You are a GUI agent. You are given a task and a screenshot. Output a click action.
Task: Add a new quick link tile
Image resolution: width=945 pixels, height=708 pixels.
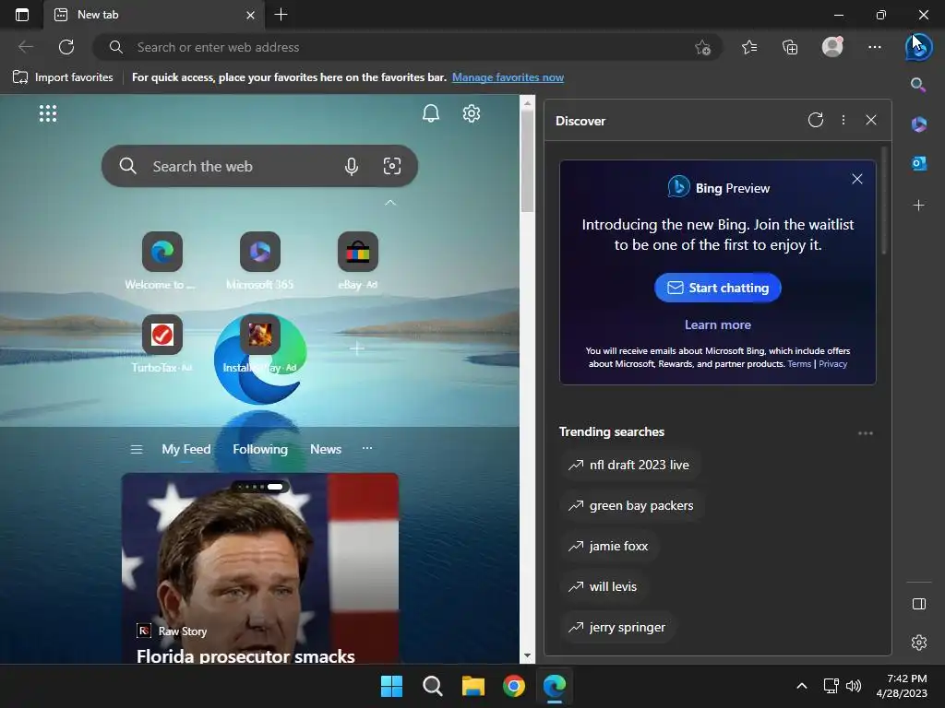[x=357, y=348]
